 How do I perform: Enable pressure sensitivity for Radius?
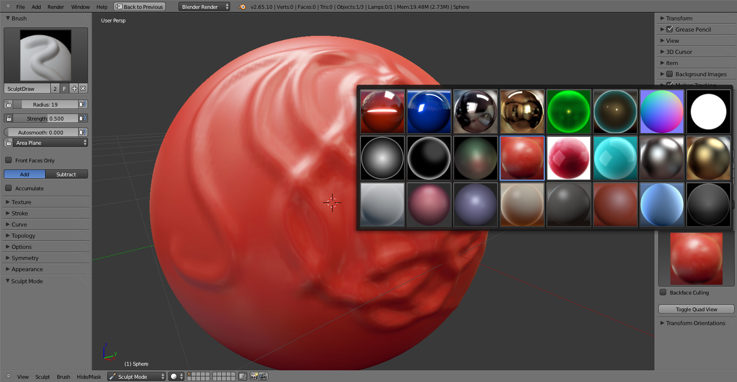(83, 104)
